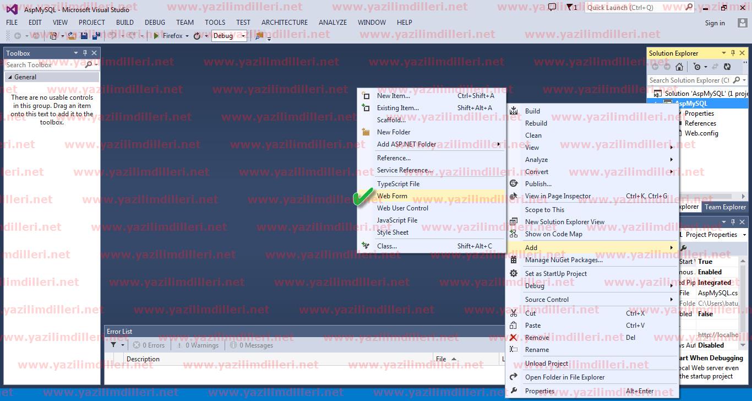The width and height of the screenshot is (752, 401).
Task: Select the References node in Solution Explorer
Action: click(x=700, y=123)
